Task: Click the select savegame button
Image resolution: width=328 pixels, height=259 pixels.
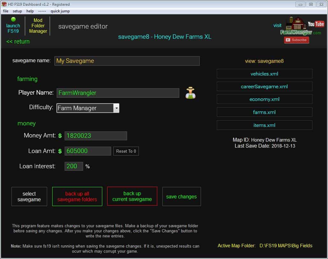Action: pos(29,196)
